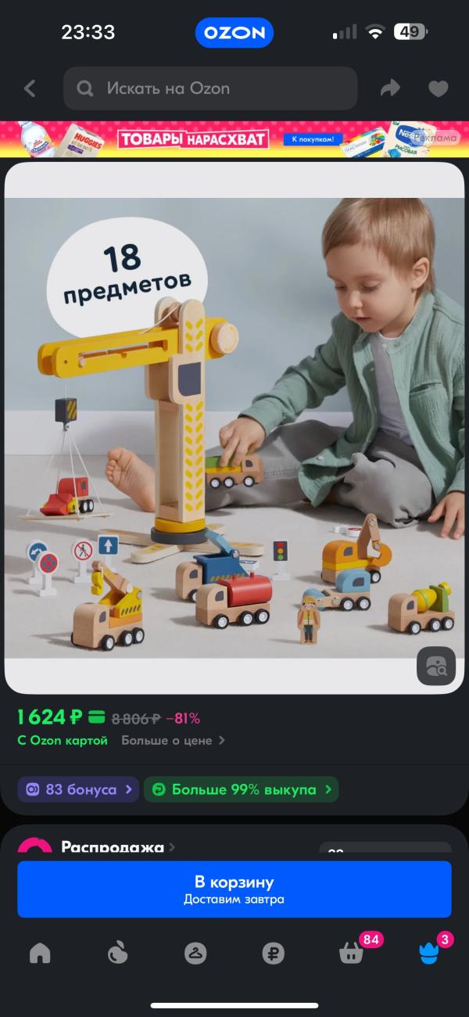The image size is (469, 1017).
Task: Expand 'Больше о цене' price details
Action: pyautogui.click(x=173, y=740)
